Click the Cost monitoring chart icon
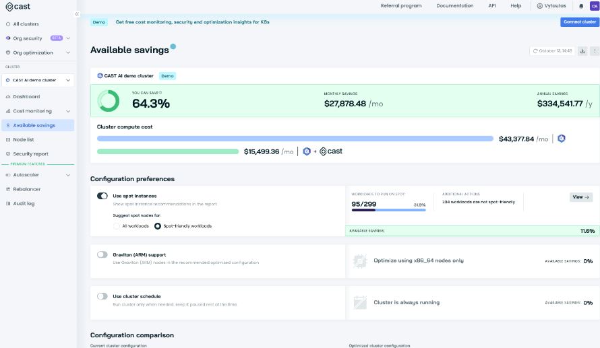This screenshot has height=348, width=600. 8,111
